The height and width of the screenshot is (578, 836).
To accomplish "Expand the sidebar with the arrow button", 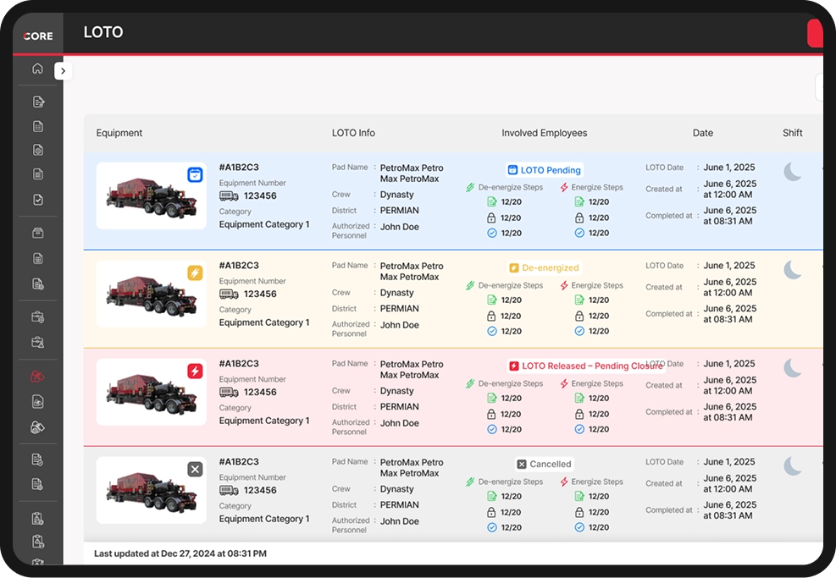I will tap(63, 71).
